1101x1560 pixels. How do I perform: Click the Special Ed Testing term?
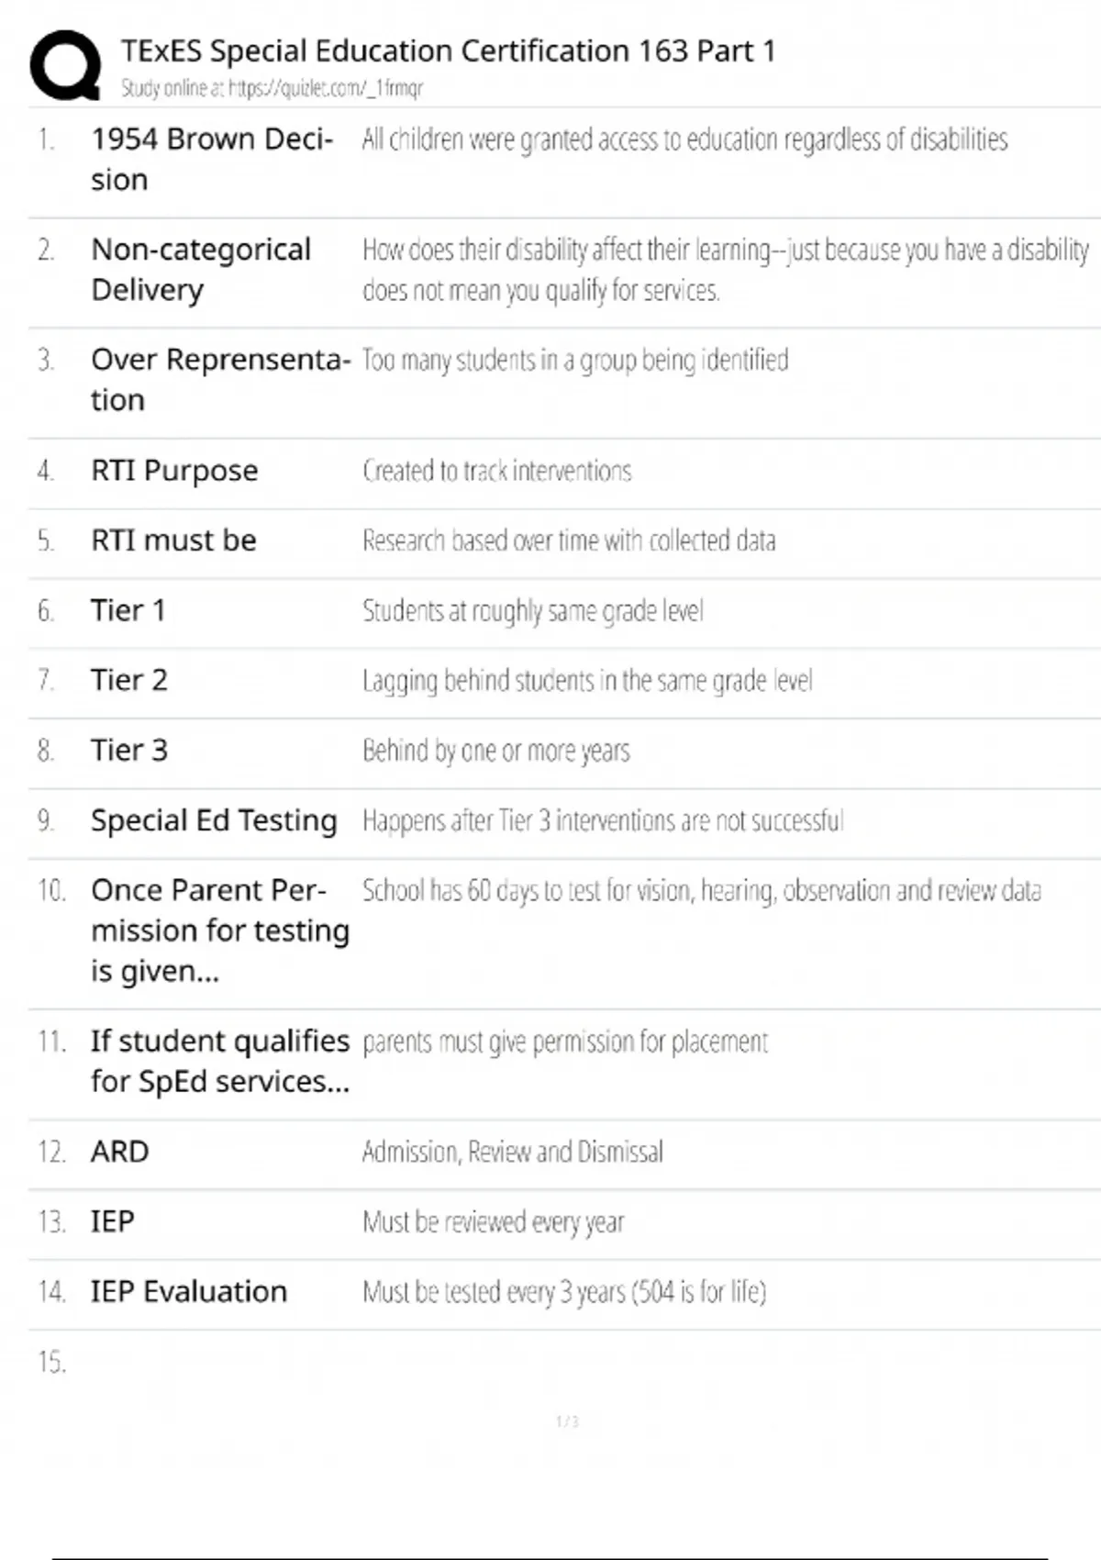coord(214,820)
